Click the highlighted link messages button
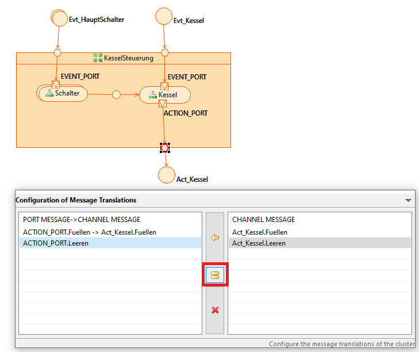This screenshot has height=352, width=419. click(x=215, y=275)
